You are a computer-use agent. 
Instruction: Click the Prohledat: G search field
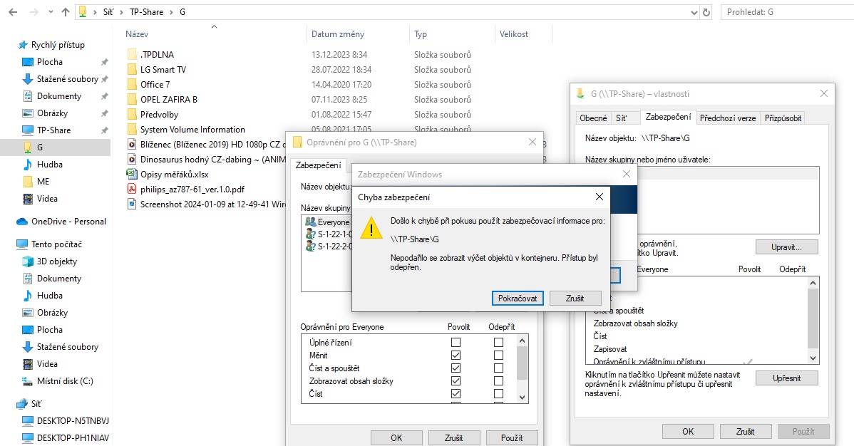click(x=784, y=12)
